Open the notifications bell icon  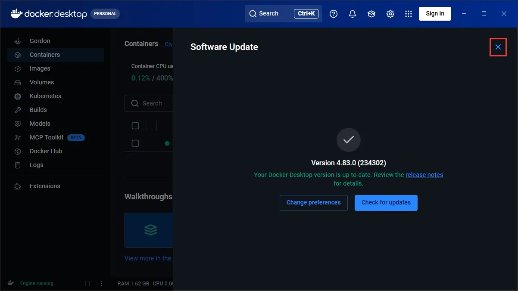tap(353, 14)
